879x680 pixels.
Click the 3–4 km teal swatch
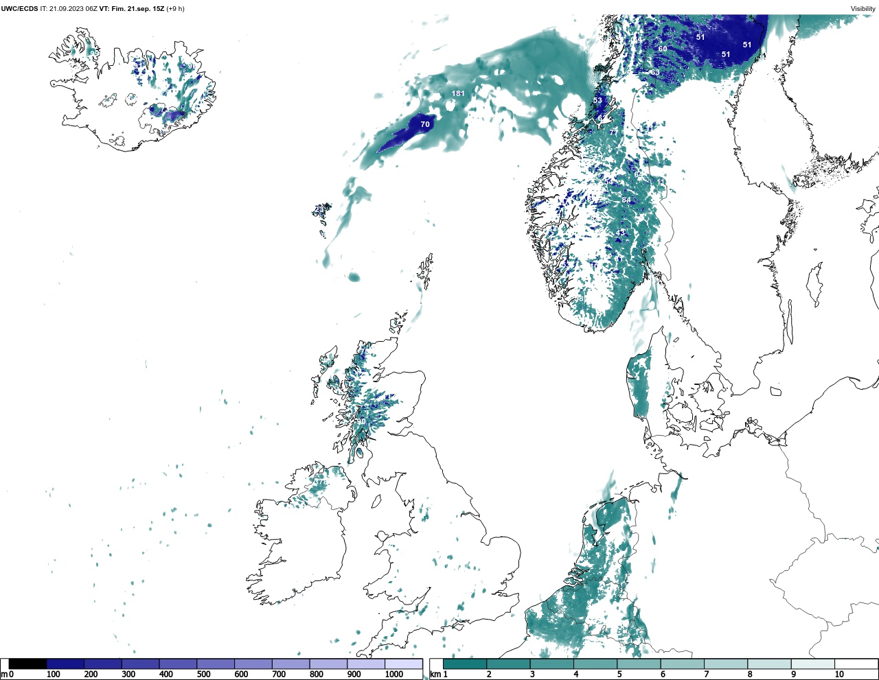pos(551,664)
